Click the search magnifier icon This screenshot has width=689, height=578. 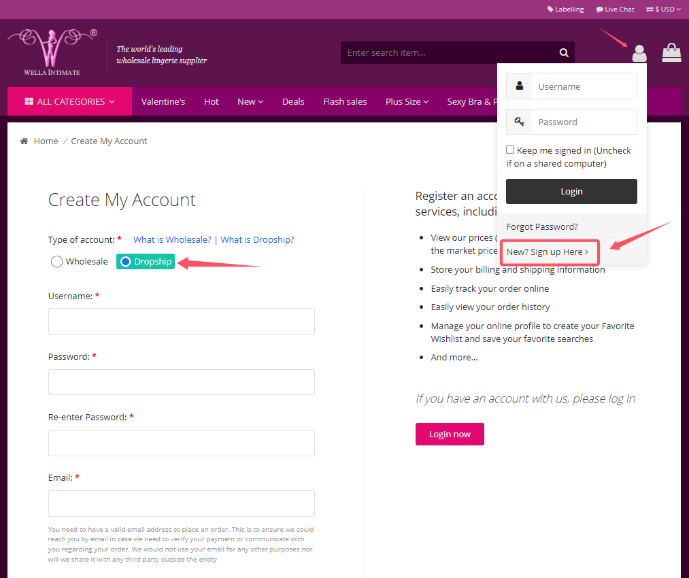(x=564, y=53)
